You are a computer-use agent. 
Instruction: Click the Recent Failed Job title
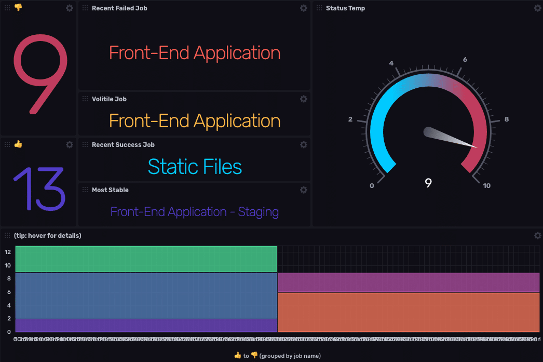119,8
